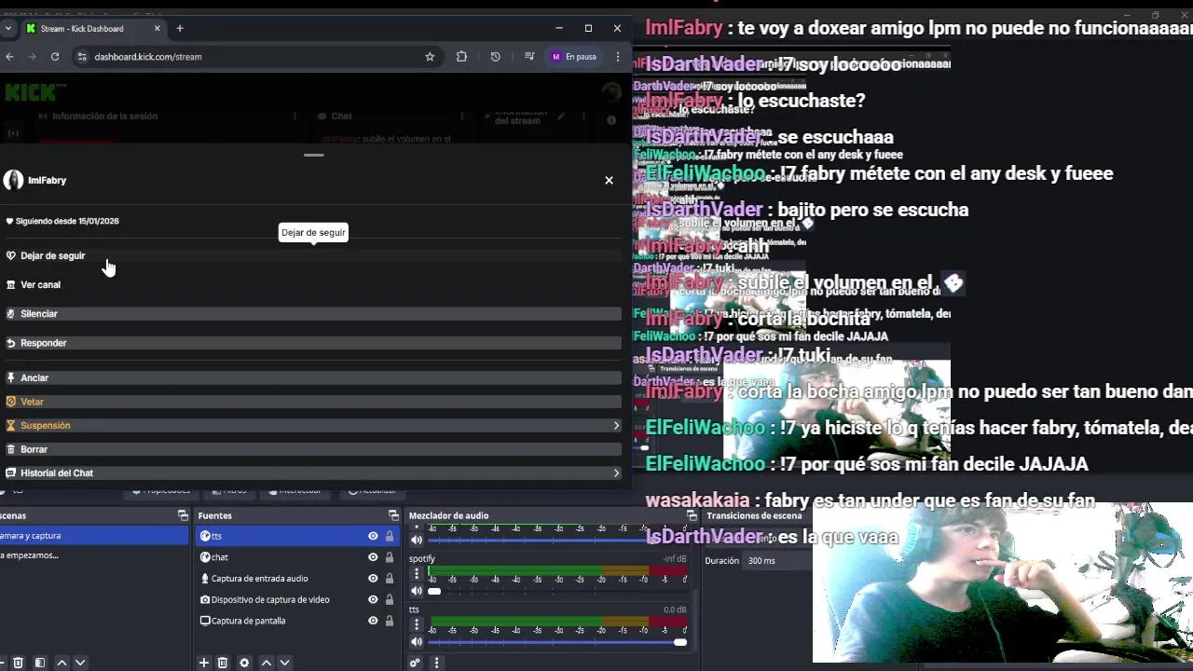The image size is (1193, 671).
Task: Toggle lock on tts source
Action: pos(390,536)
